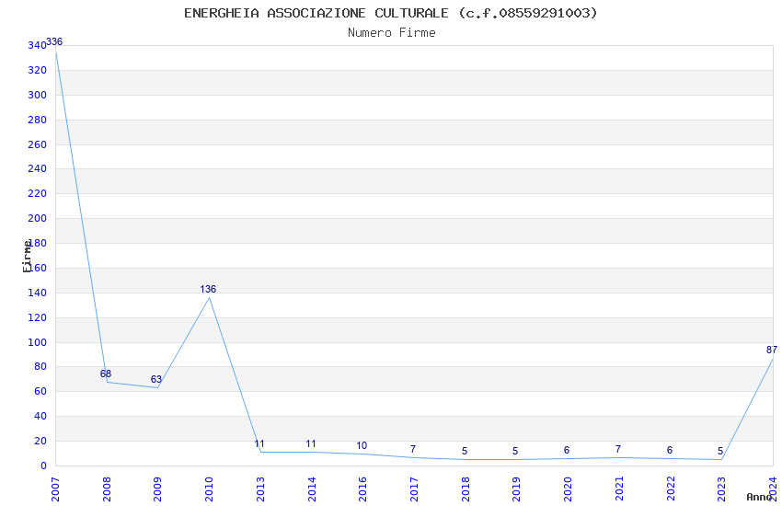The image size is (782, 506).
Task: Click the 6 data label above 2020
Action: pos(567,450)
